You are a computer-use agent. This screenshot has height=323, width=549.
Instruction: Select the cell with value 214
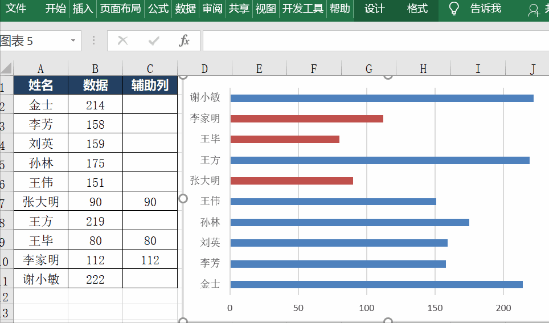pyautogui.click(x=95, y=104)
